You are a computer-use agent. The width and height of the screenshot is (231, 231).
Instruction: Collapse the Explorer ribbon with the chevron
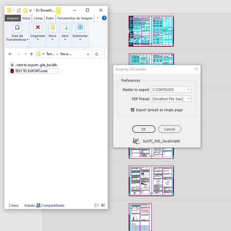(x=99, y=18)
